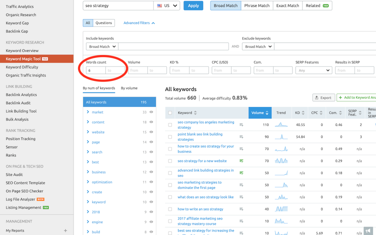The image size is (376, 235).
Task: Click add icon for '2017 affiliate marketing seo strategy mastery course'
Action: click(241, 221)
